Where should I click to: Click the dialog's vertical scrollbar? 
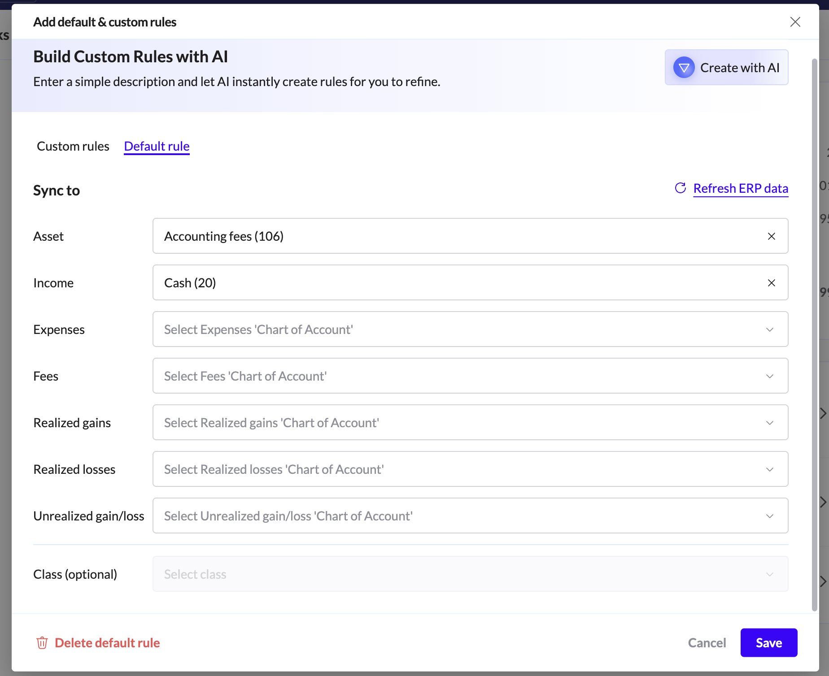coord(815,334)
